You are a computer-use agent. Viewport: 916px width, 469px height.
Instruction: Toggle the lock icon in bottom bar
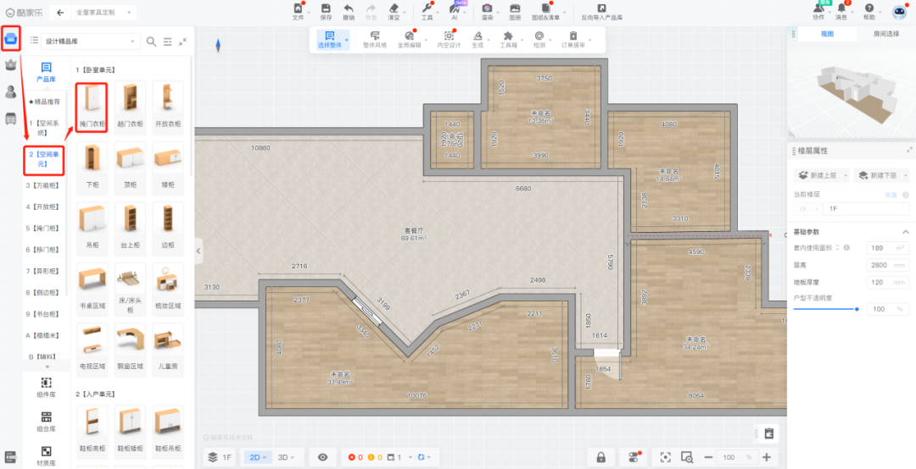(600, 457)
